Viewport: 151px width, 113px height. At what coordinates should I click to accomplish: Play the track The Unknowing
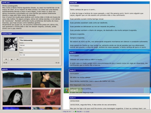12,59
